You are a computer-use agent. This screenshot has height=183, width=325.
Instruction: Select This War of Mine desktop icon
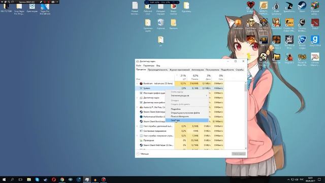(x=289, y=42)
